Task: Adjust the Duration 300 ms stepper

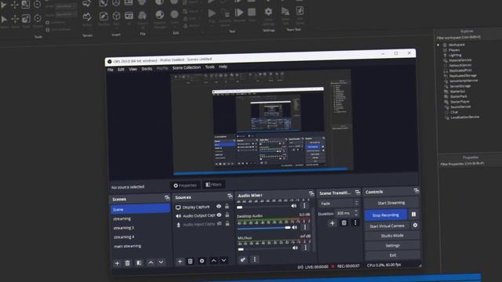Action: coord(355,212)
